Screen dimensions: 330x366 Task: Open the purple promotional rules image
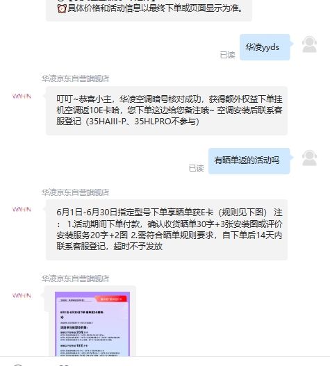(92, 324)
